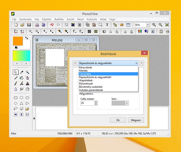Decrease Cella méret value with down arrow

[96, 104]
